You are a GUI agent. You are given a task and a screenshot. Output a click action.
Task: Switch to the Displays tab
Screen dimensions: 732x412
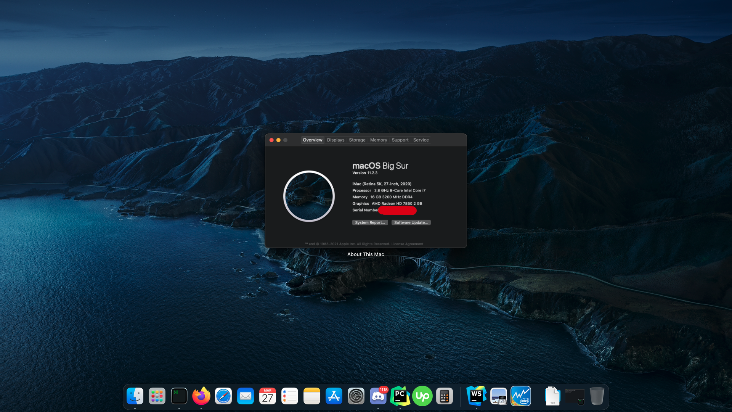click(335, 140)
